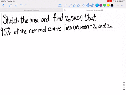The image size is (126, 95).
Task: Open the more options ellipsis menu
Action: click(x=122, y=5)
